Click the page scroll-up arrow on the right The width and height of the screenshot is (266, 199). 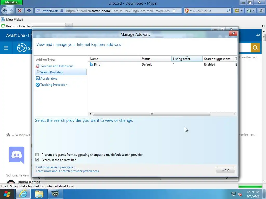tap(264, 31)
